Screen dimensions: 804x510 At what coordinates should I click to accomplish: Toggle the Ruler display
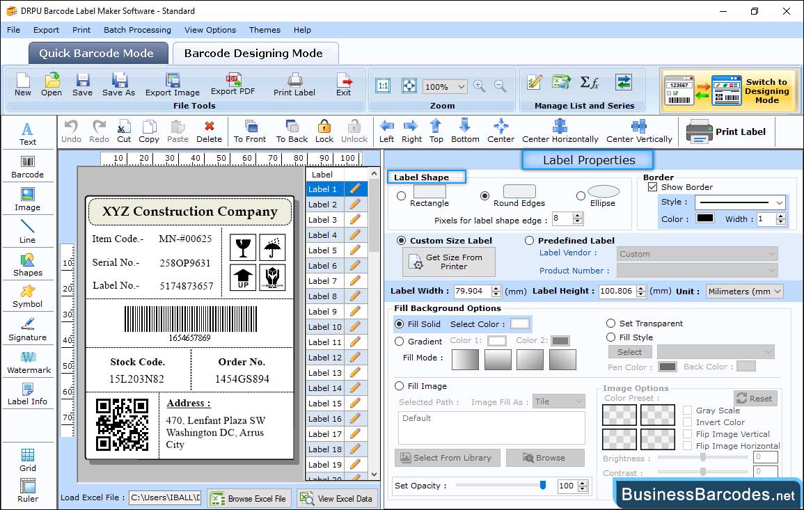(28, 491)
